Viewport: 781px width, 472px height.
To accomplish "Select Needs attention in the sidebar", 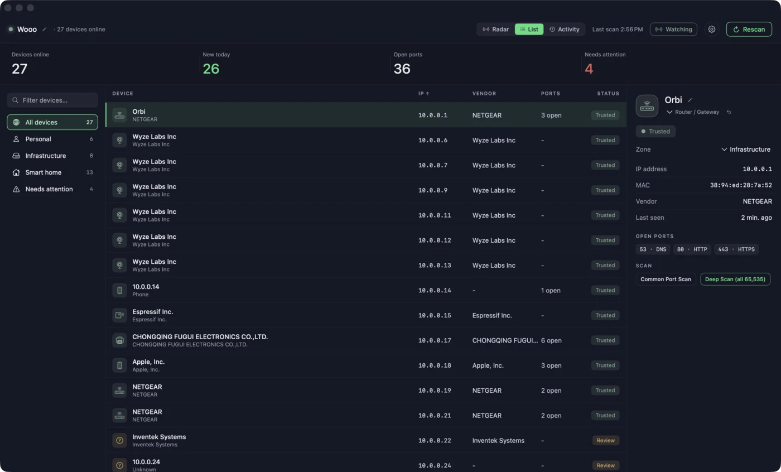I will click(52, 189).
